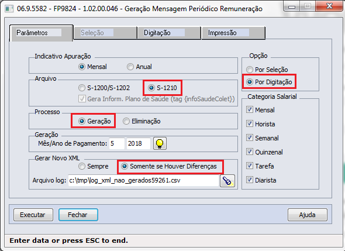Screen dimensions: 345x251
Task: Pick Somente se Houver Diferenças option
Action: coord(169,166)
